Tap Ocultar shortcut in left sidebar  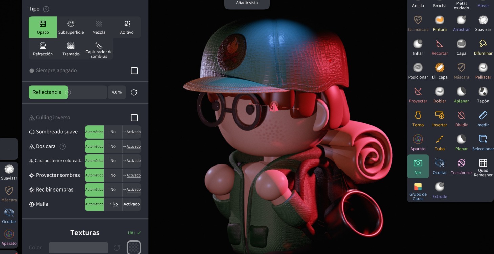click(x=9, y=215)
